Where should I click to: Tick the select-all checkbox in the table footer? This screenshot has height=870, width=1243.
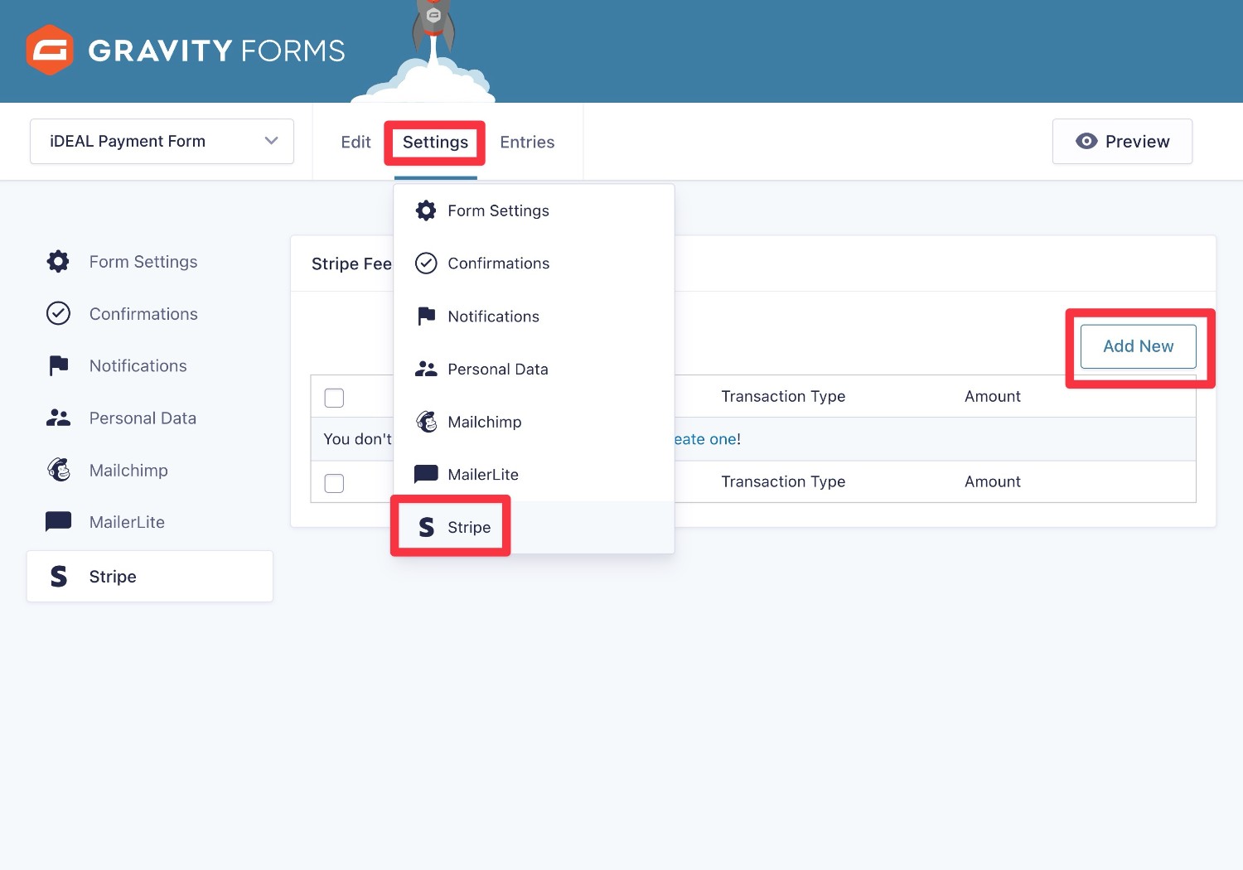point(334,483)
